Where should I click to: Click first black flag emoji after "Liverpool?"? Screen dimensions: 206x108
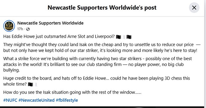click(118, 37)
